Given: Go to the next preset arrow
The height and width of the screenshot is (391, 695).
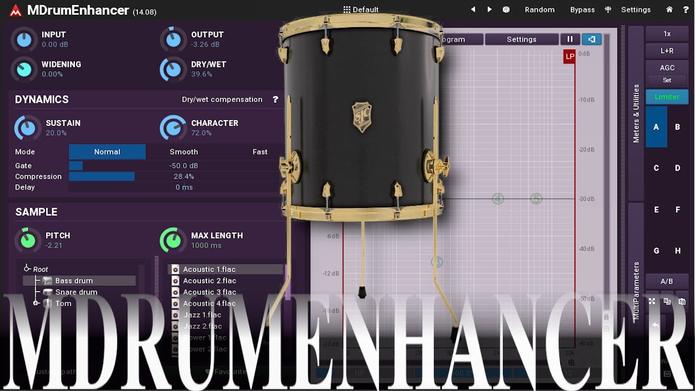Looking at the screenshot, I should [490, 10].
